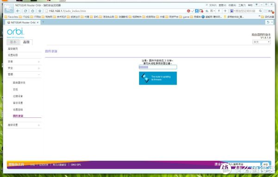Open the 路由器状态 sidebar link

[19, 83]
